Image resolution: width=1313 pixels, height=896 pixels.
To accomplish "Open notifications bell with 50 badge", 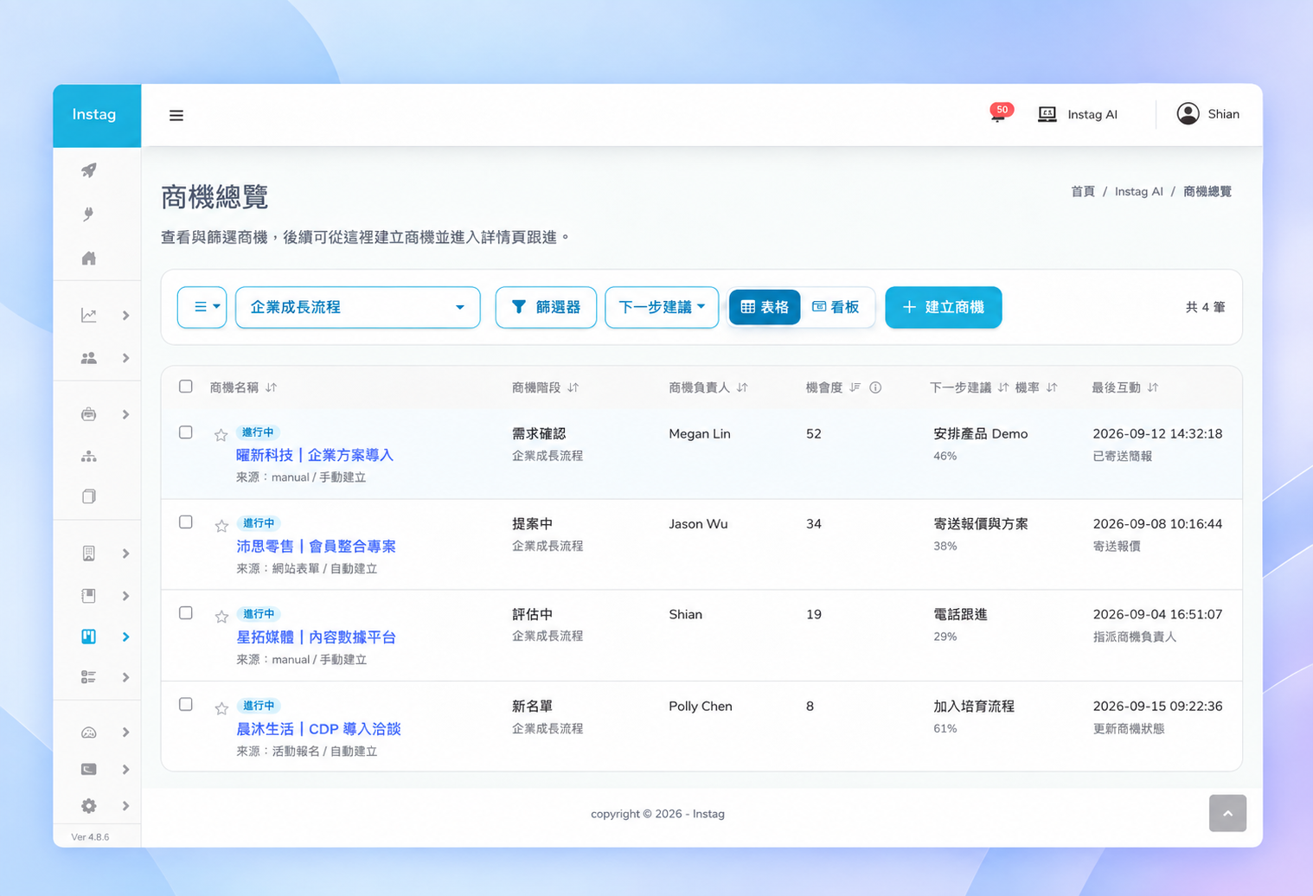I will [999, 113].
